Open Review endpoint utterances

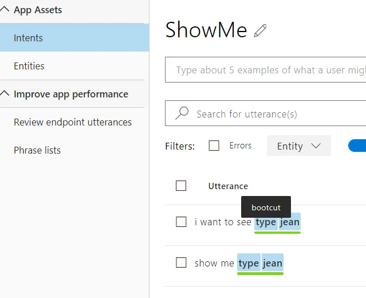[x=73, y=122]
